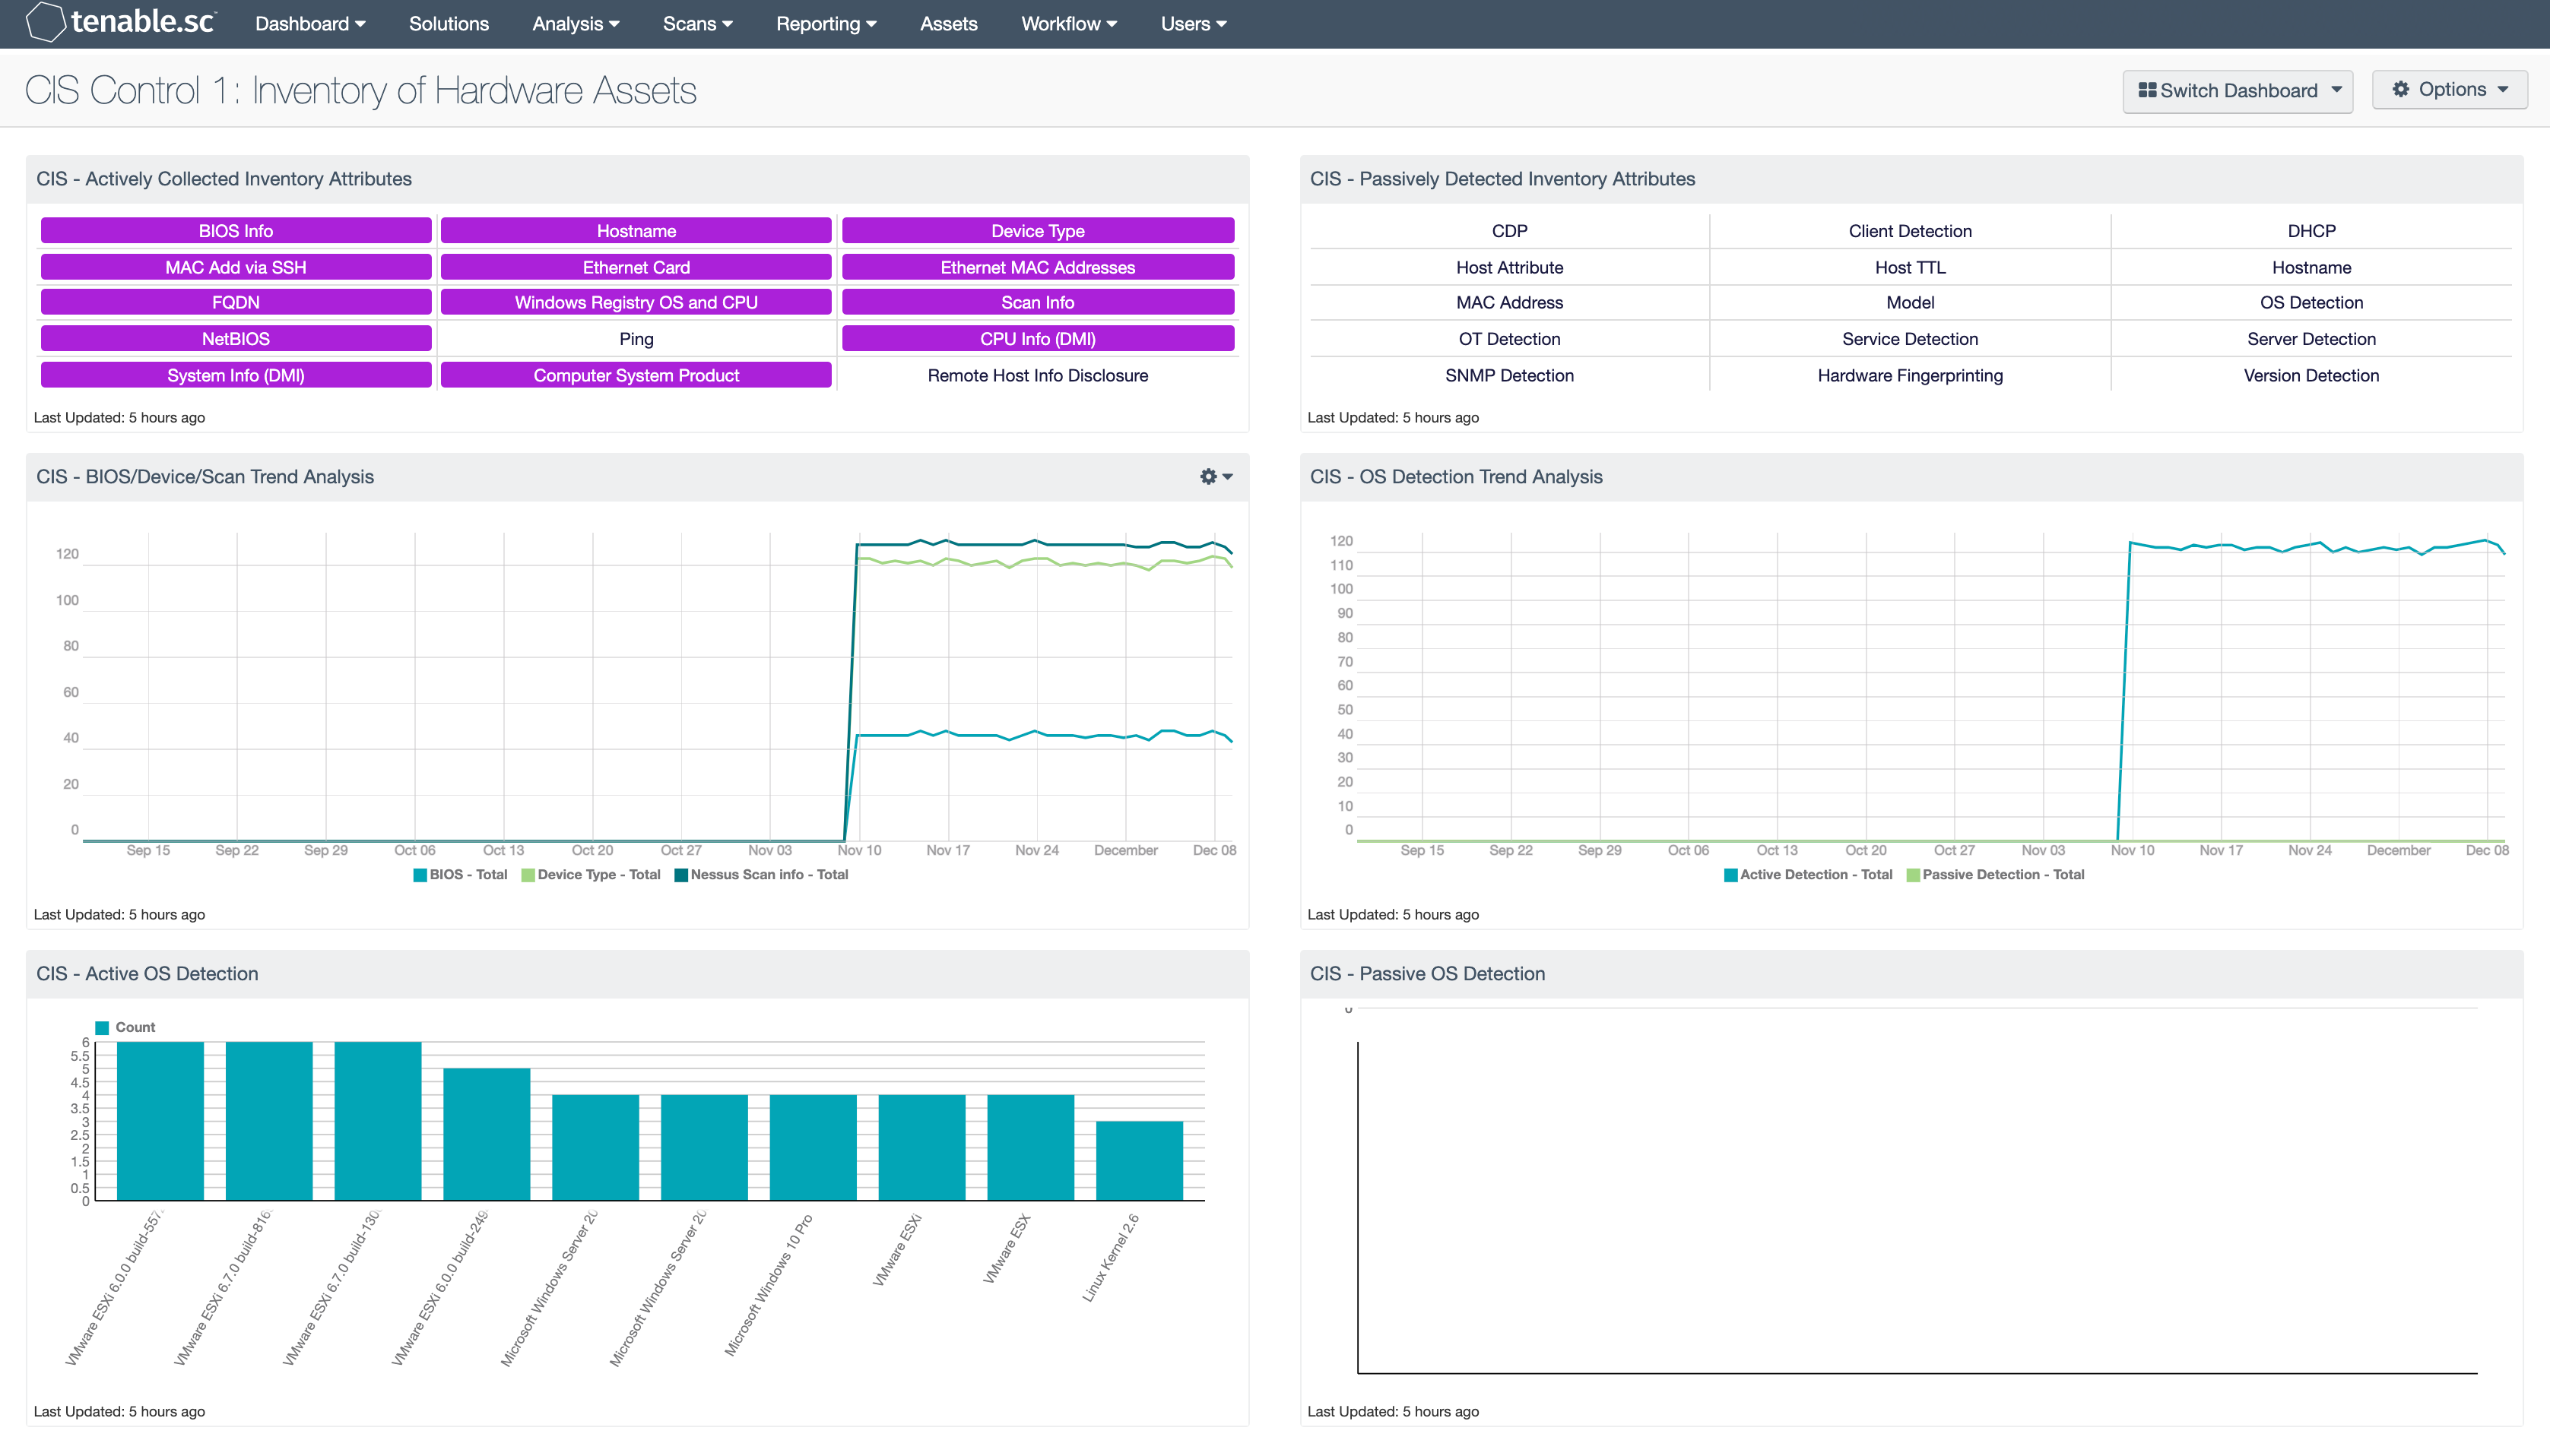This screenshot has width=2550, height=1456.
Task: Click the Hardware Fingerprinting cell
Action: point(1910,375)
